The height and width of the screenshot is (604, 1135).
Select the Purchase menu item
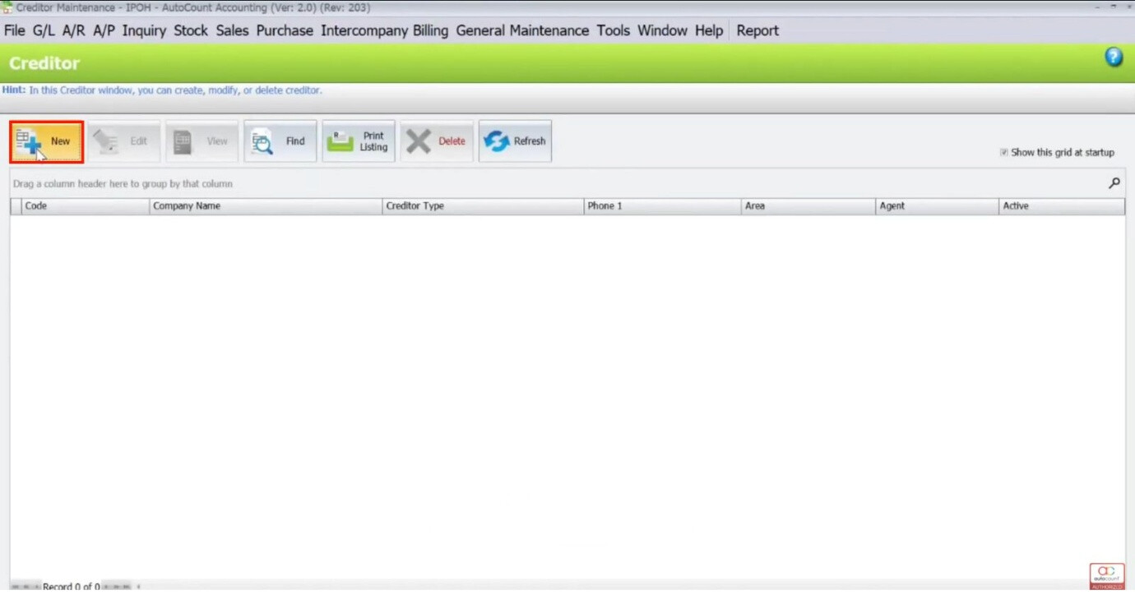pyautogui.click(x=285, y=30)
